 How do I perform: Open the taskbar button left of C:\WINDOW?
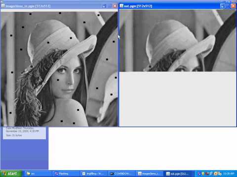point(94,174)
